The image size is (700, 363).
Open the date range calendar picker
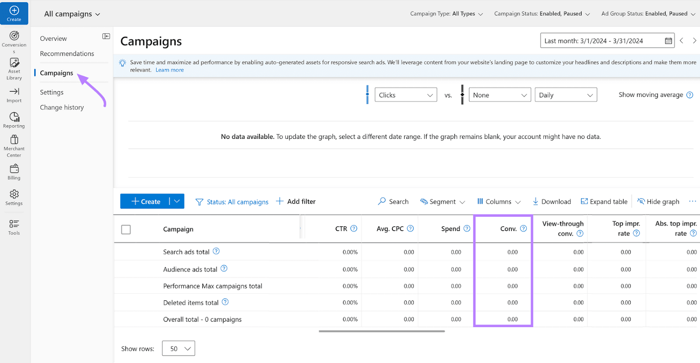click(668, 41)
